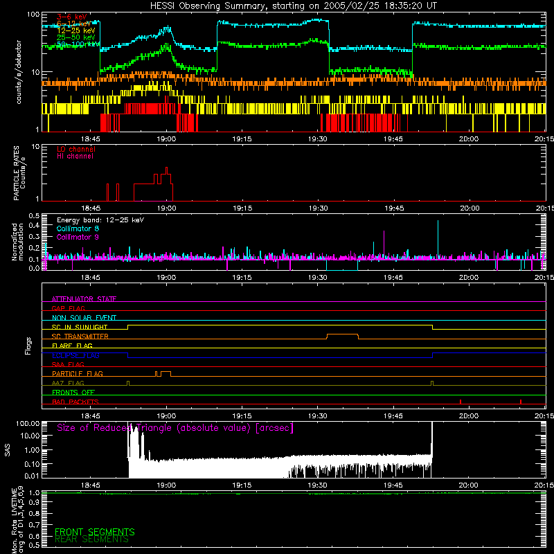554x554 pixels.
Task: Select the cyan 50-100 keV legend entry
Action: (78, 44)
